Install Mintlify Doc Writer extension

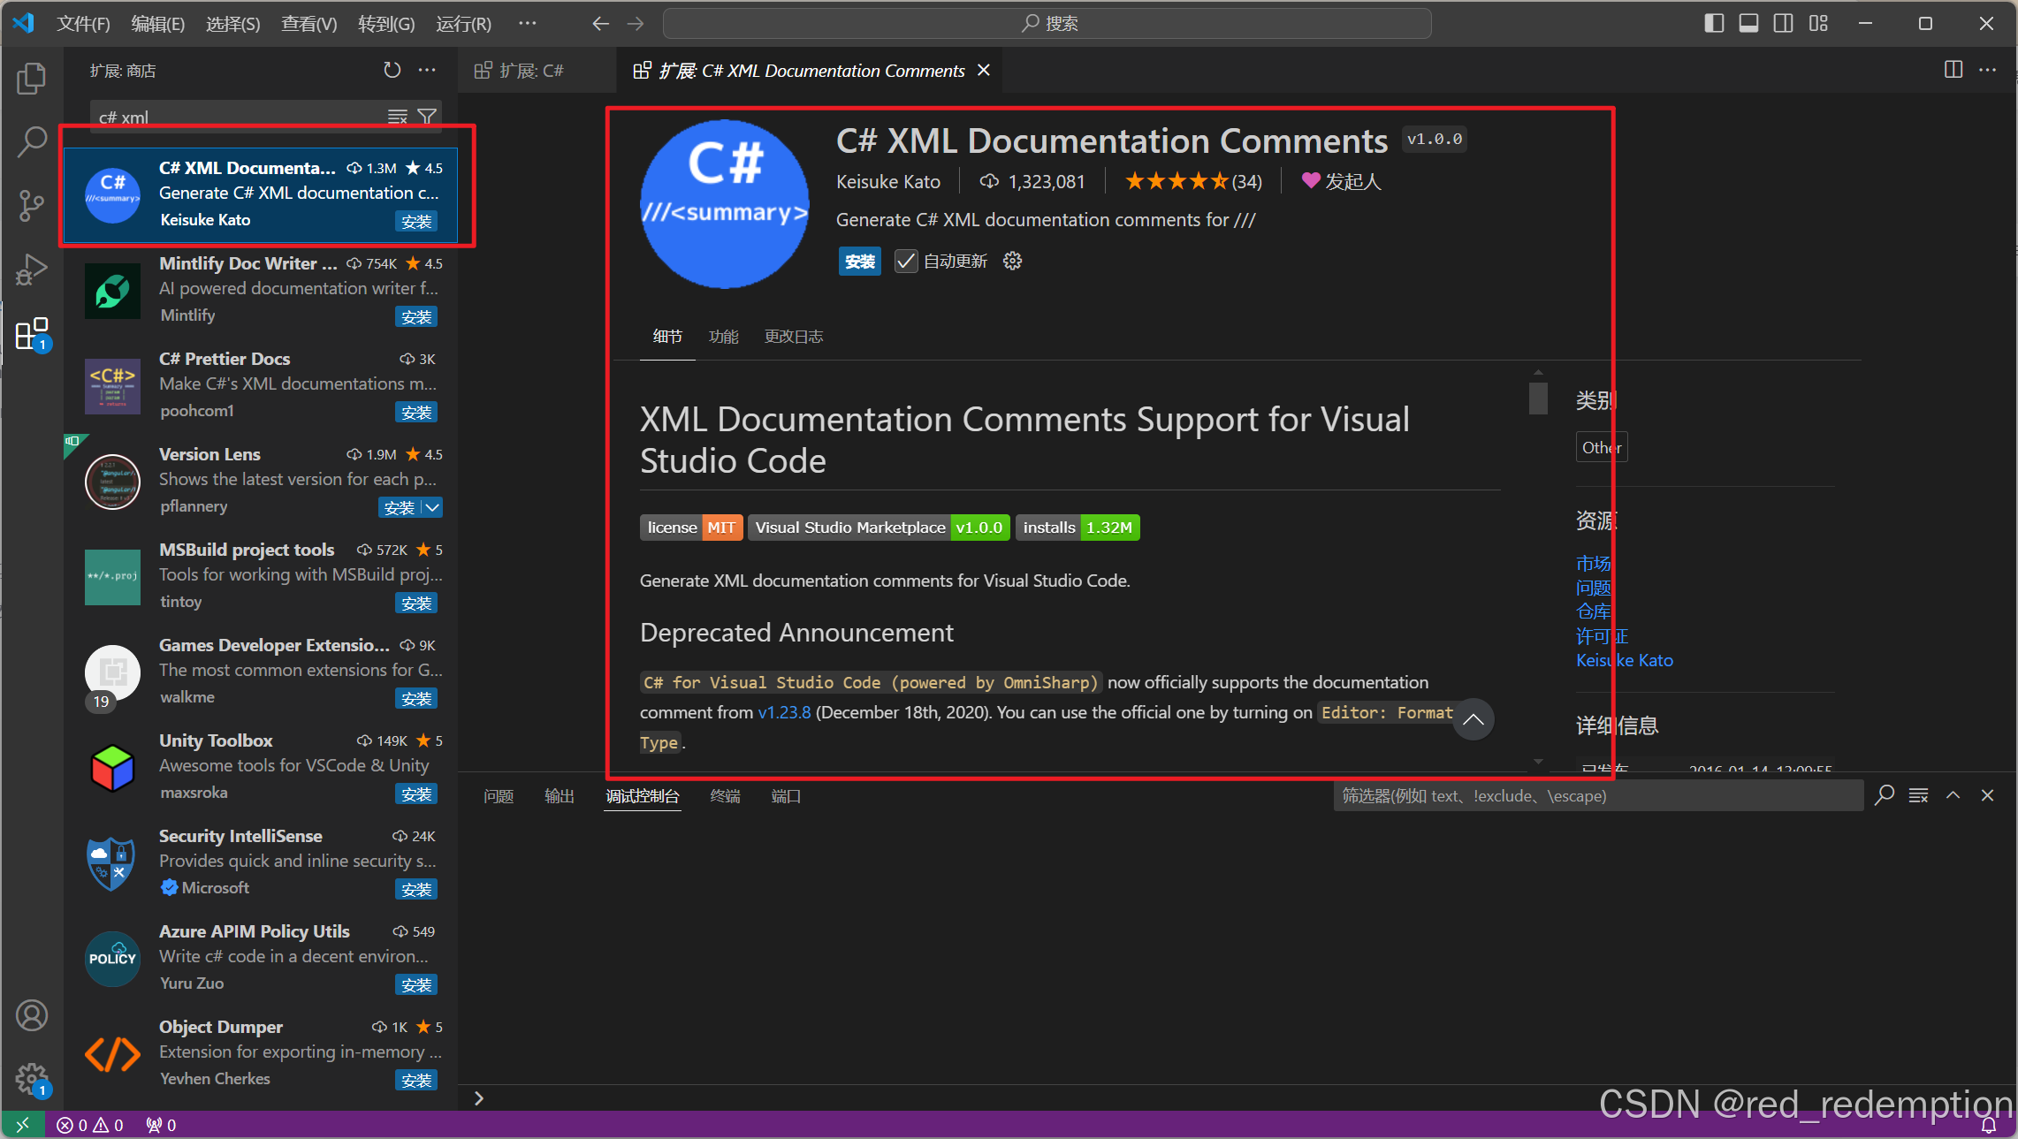tap(416, 316)
